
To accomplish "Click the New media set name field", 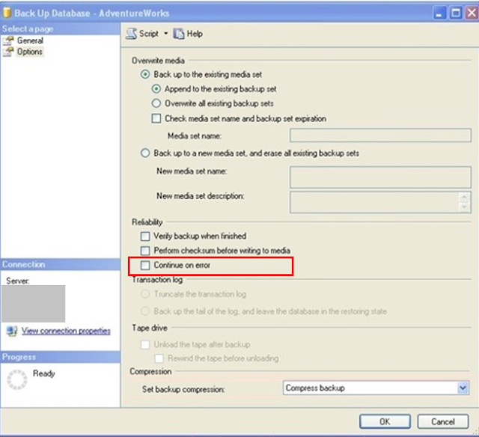I will (x=380, y=177).
